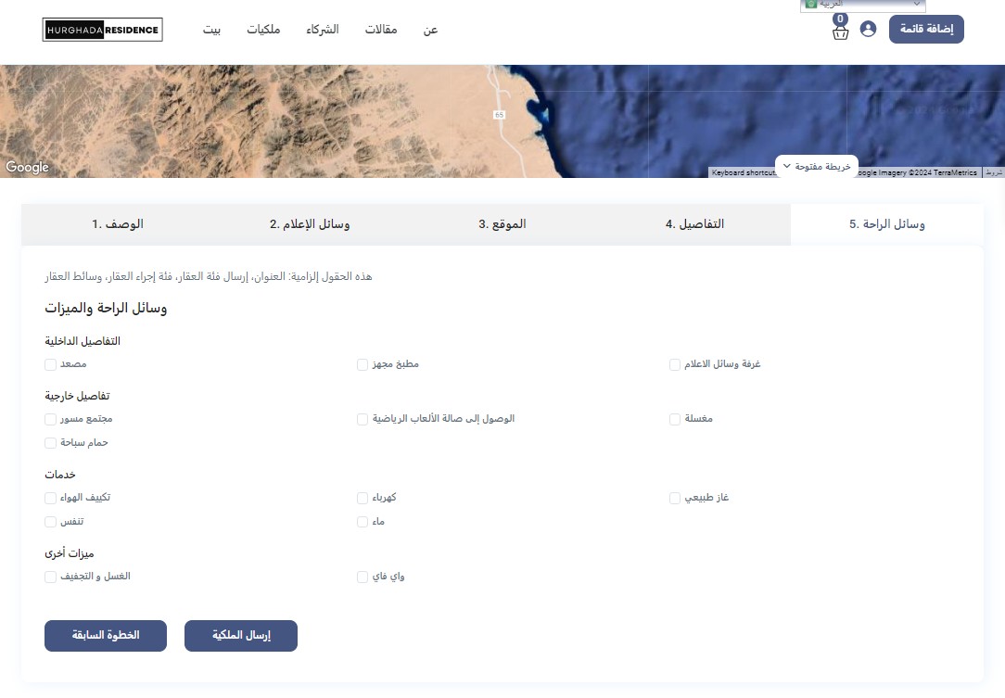This screenshot has height=698, width=1005.
Task: Check the تنفس checkbox
Action: point(51,522)
